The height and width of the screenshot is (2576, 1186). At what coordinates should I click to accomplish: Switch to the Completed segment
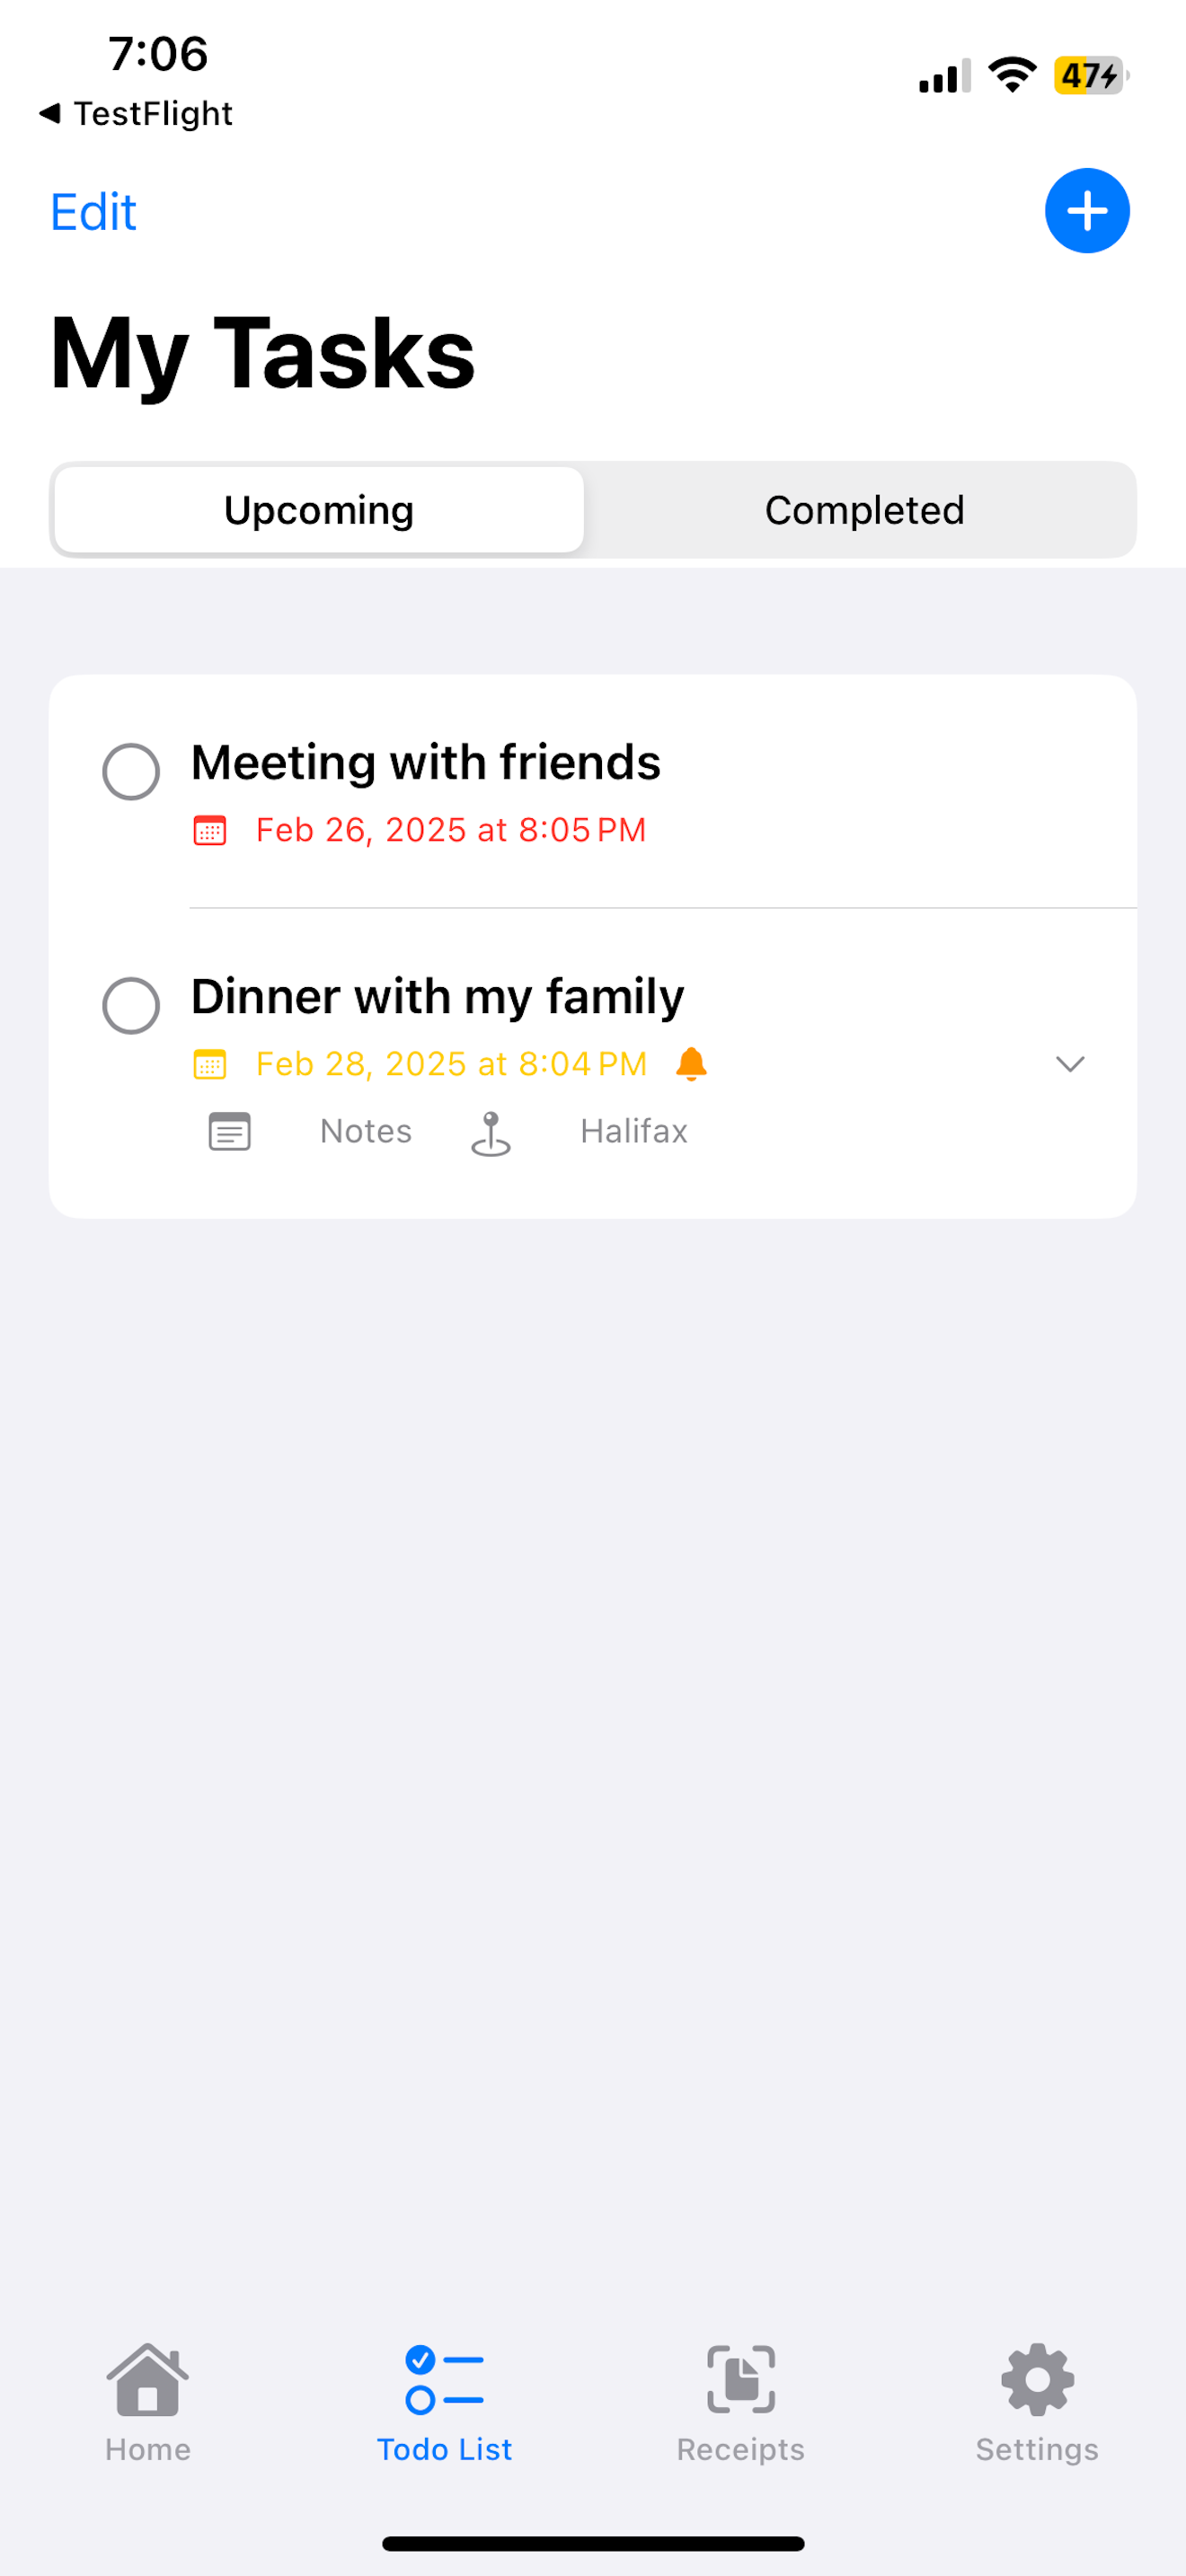coord(864,510)
